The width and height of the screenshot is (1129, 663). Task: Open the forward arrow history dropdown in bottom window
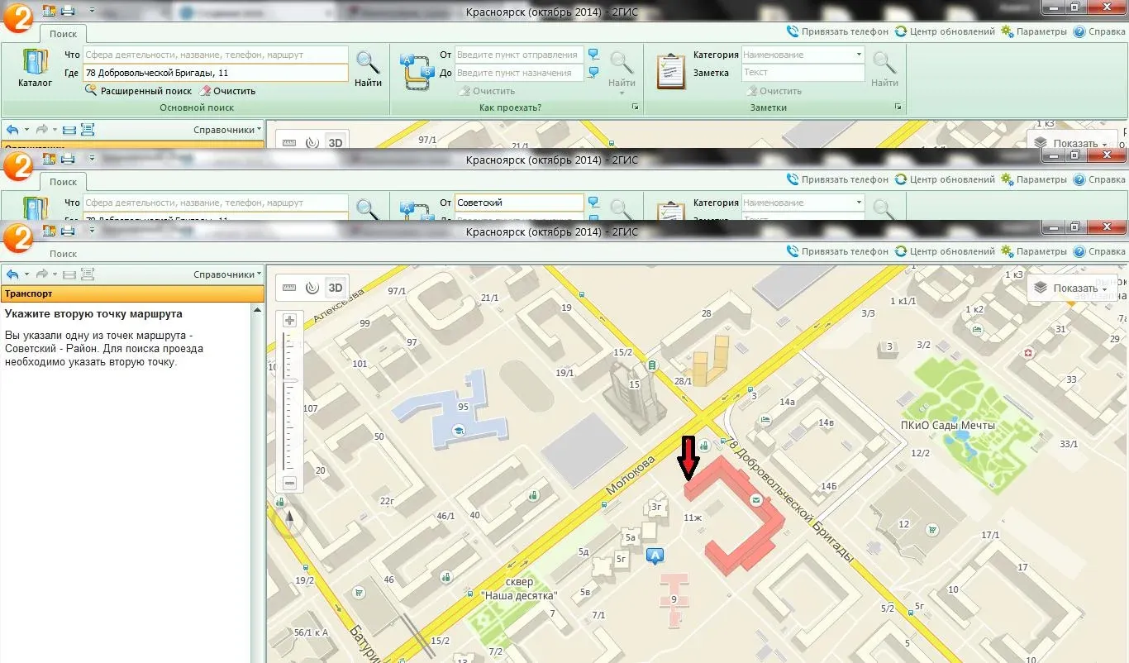[x=55, y=274]
